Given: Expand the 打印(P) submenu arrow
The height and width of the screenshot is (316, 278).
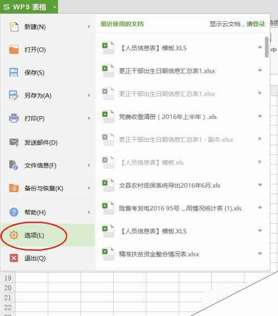Looking at the screenshot, I should [89, 118].
